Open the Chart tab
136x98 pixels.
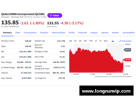point(18,32)
